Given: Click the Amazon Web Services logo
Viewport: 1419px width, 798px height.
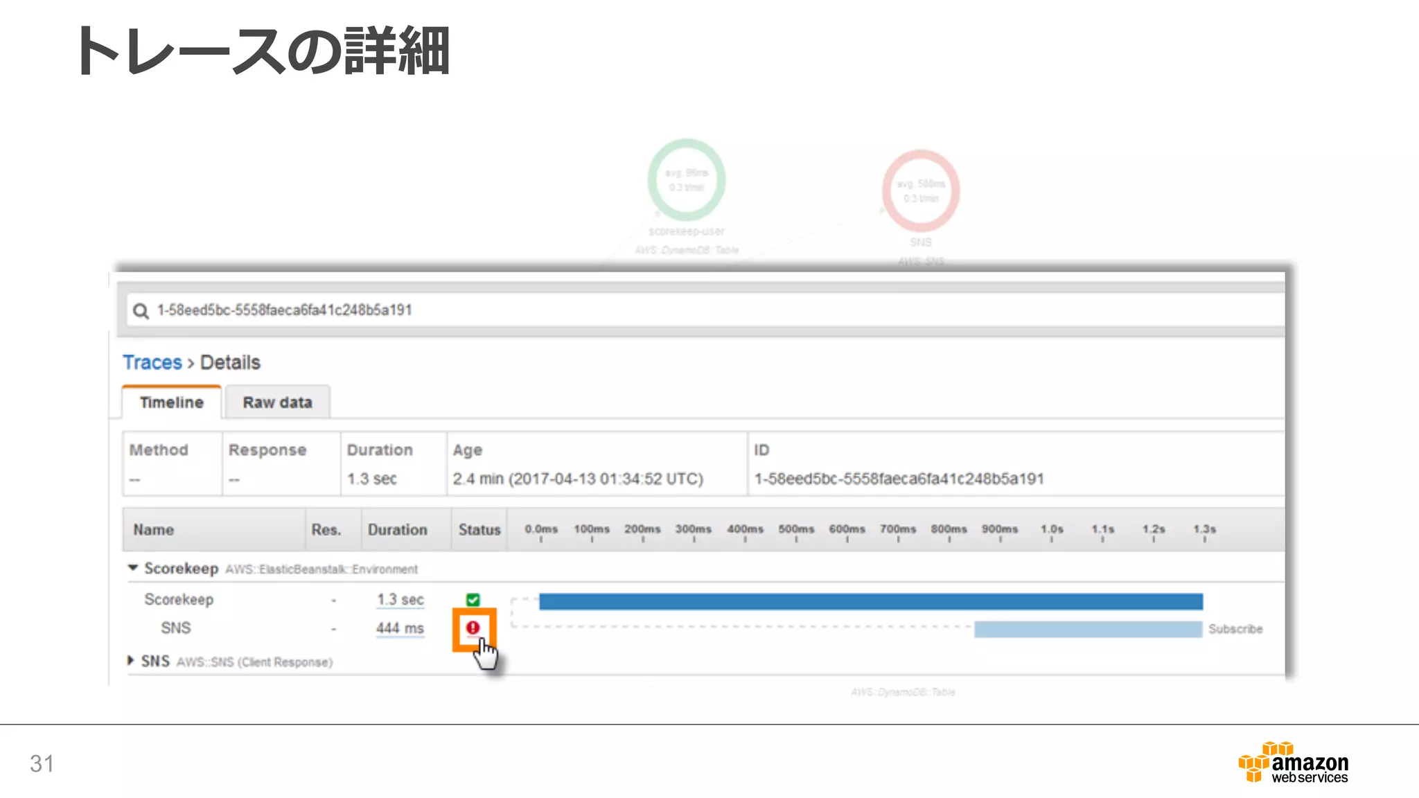Looking at the screenshot, I should click(1294, 762).
